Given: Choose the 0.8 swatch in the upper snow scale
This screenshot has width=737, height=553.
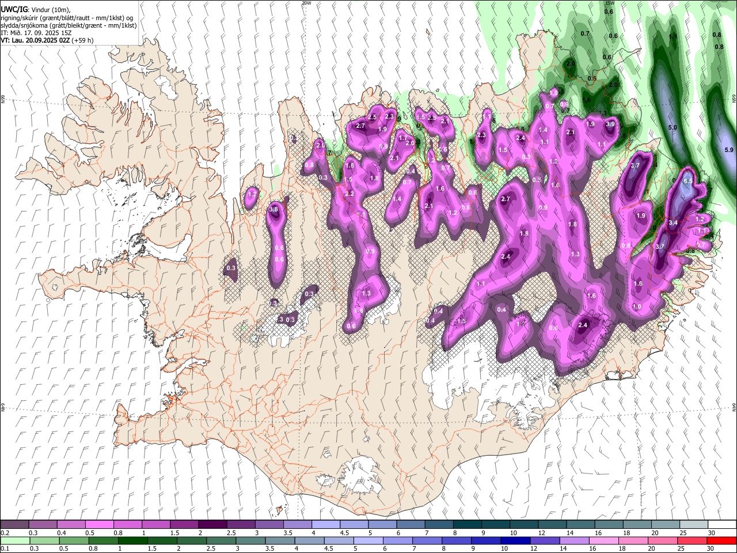Looking at the screenshot, I should pyautogui.click(x=127, y=524).
